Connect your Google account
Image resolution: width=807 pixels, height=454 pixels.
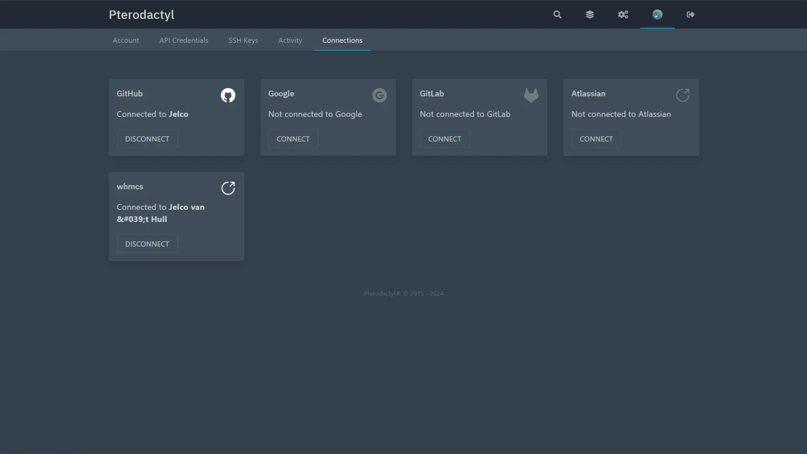[x=293, y=138]
